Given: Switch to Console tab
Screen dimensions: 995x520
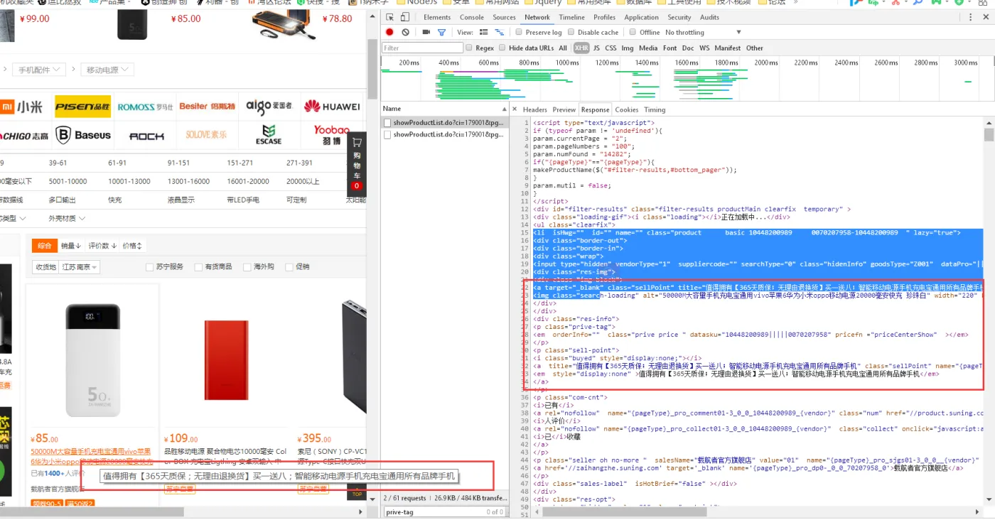Looking at the screenshot, I should pyautogui.click(x=472, y=17).
